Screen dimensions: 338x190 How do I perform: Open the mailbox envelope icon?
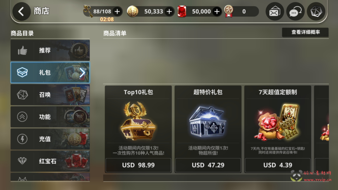point(275,12)
